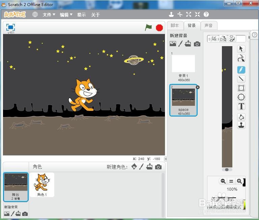Open the 编辑 menu

(x=66, y=15)
